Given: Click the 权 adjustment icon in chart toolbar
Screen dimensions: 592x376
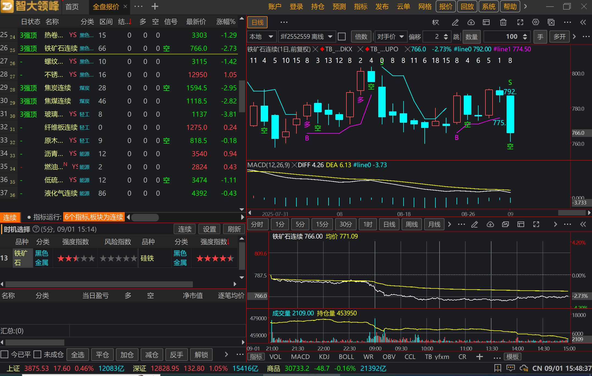Looking at the screenshot, I should [436, 23].
